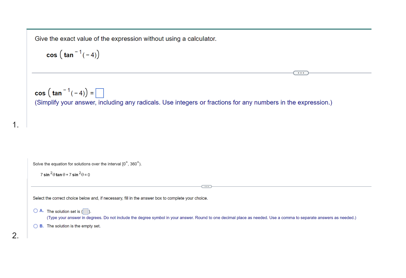Viewport: 406px width, 278px height.
Task: Click 'The solution set is' label
Action: (x=63, y=211)
